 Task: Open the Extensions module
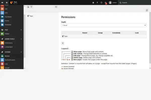9,43
